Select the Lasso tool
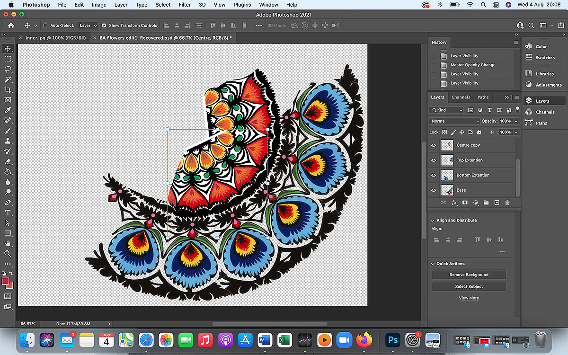The image size is (568, 355). [x=8, y=69]
